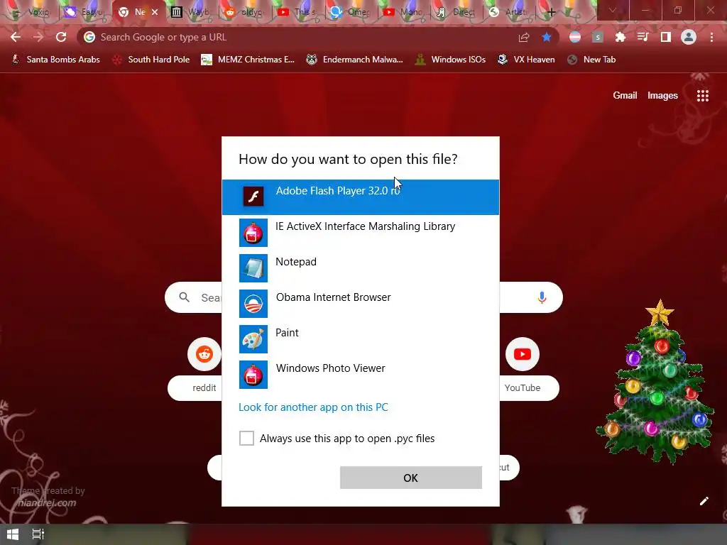The height and width of the screenshot is (545, 727).
Task: Select the Notepad icon in app list
Action: 253,268
